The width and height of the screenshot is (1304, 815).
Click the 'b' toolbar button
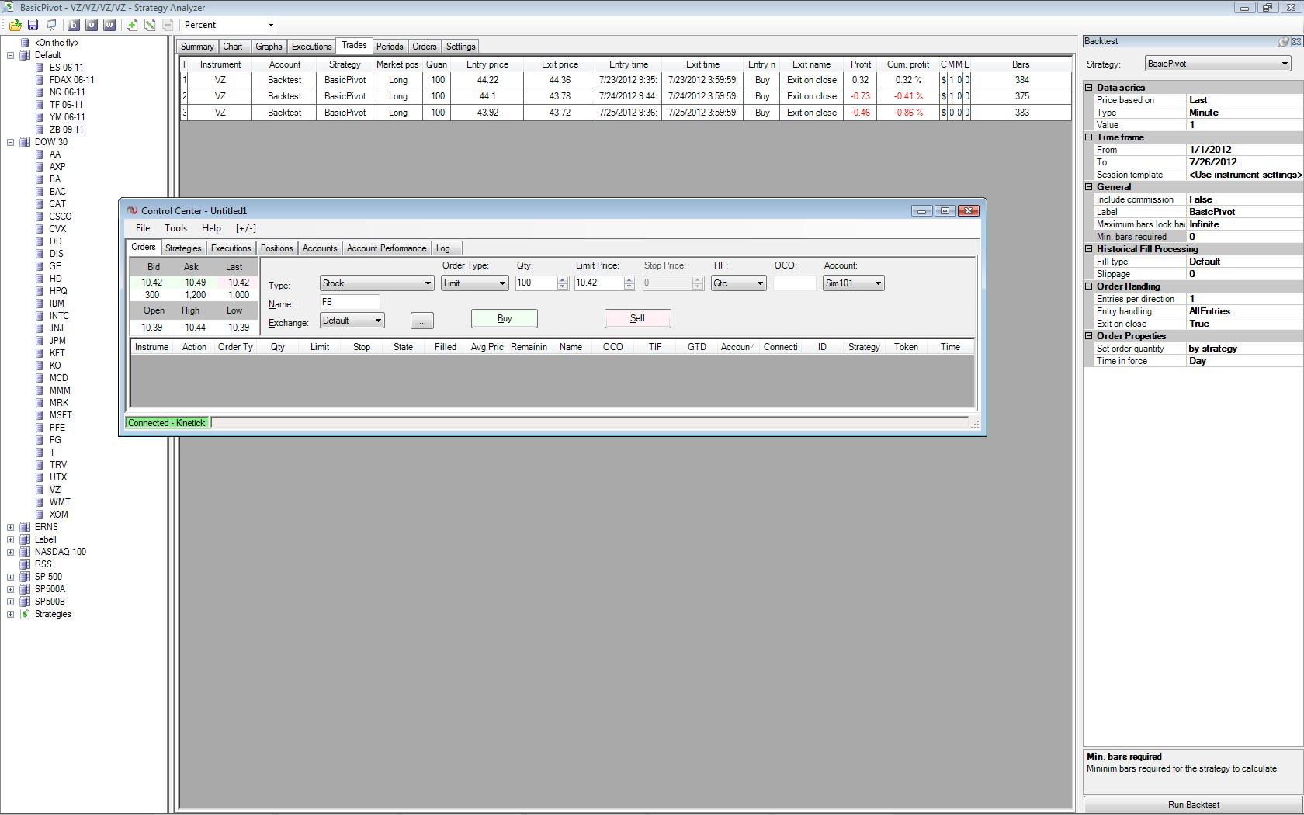[x=74, y=25]
